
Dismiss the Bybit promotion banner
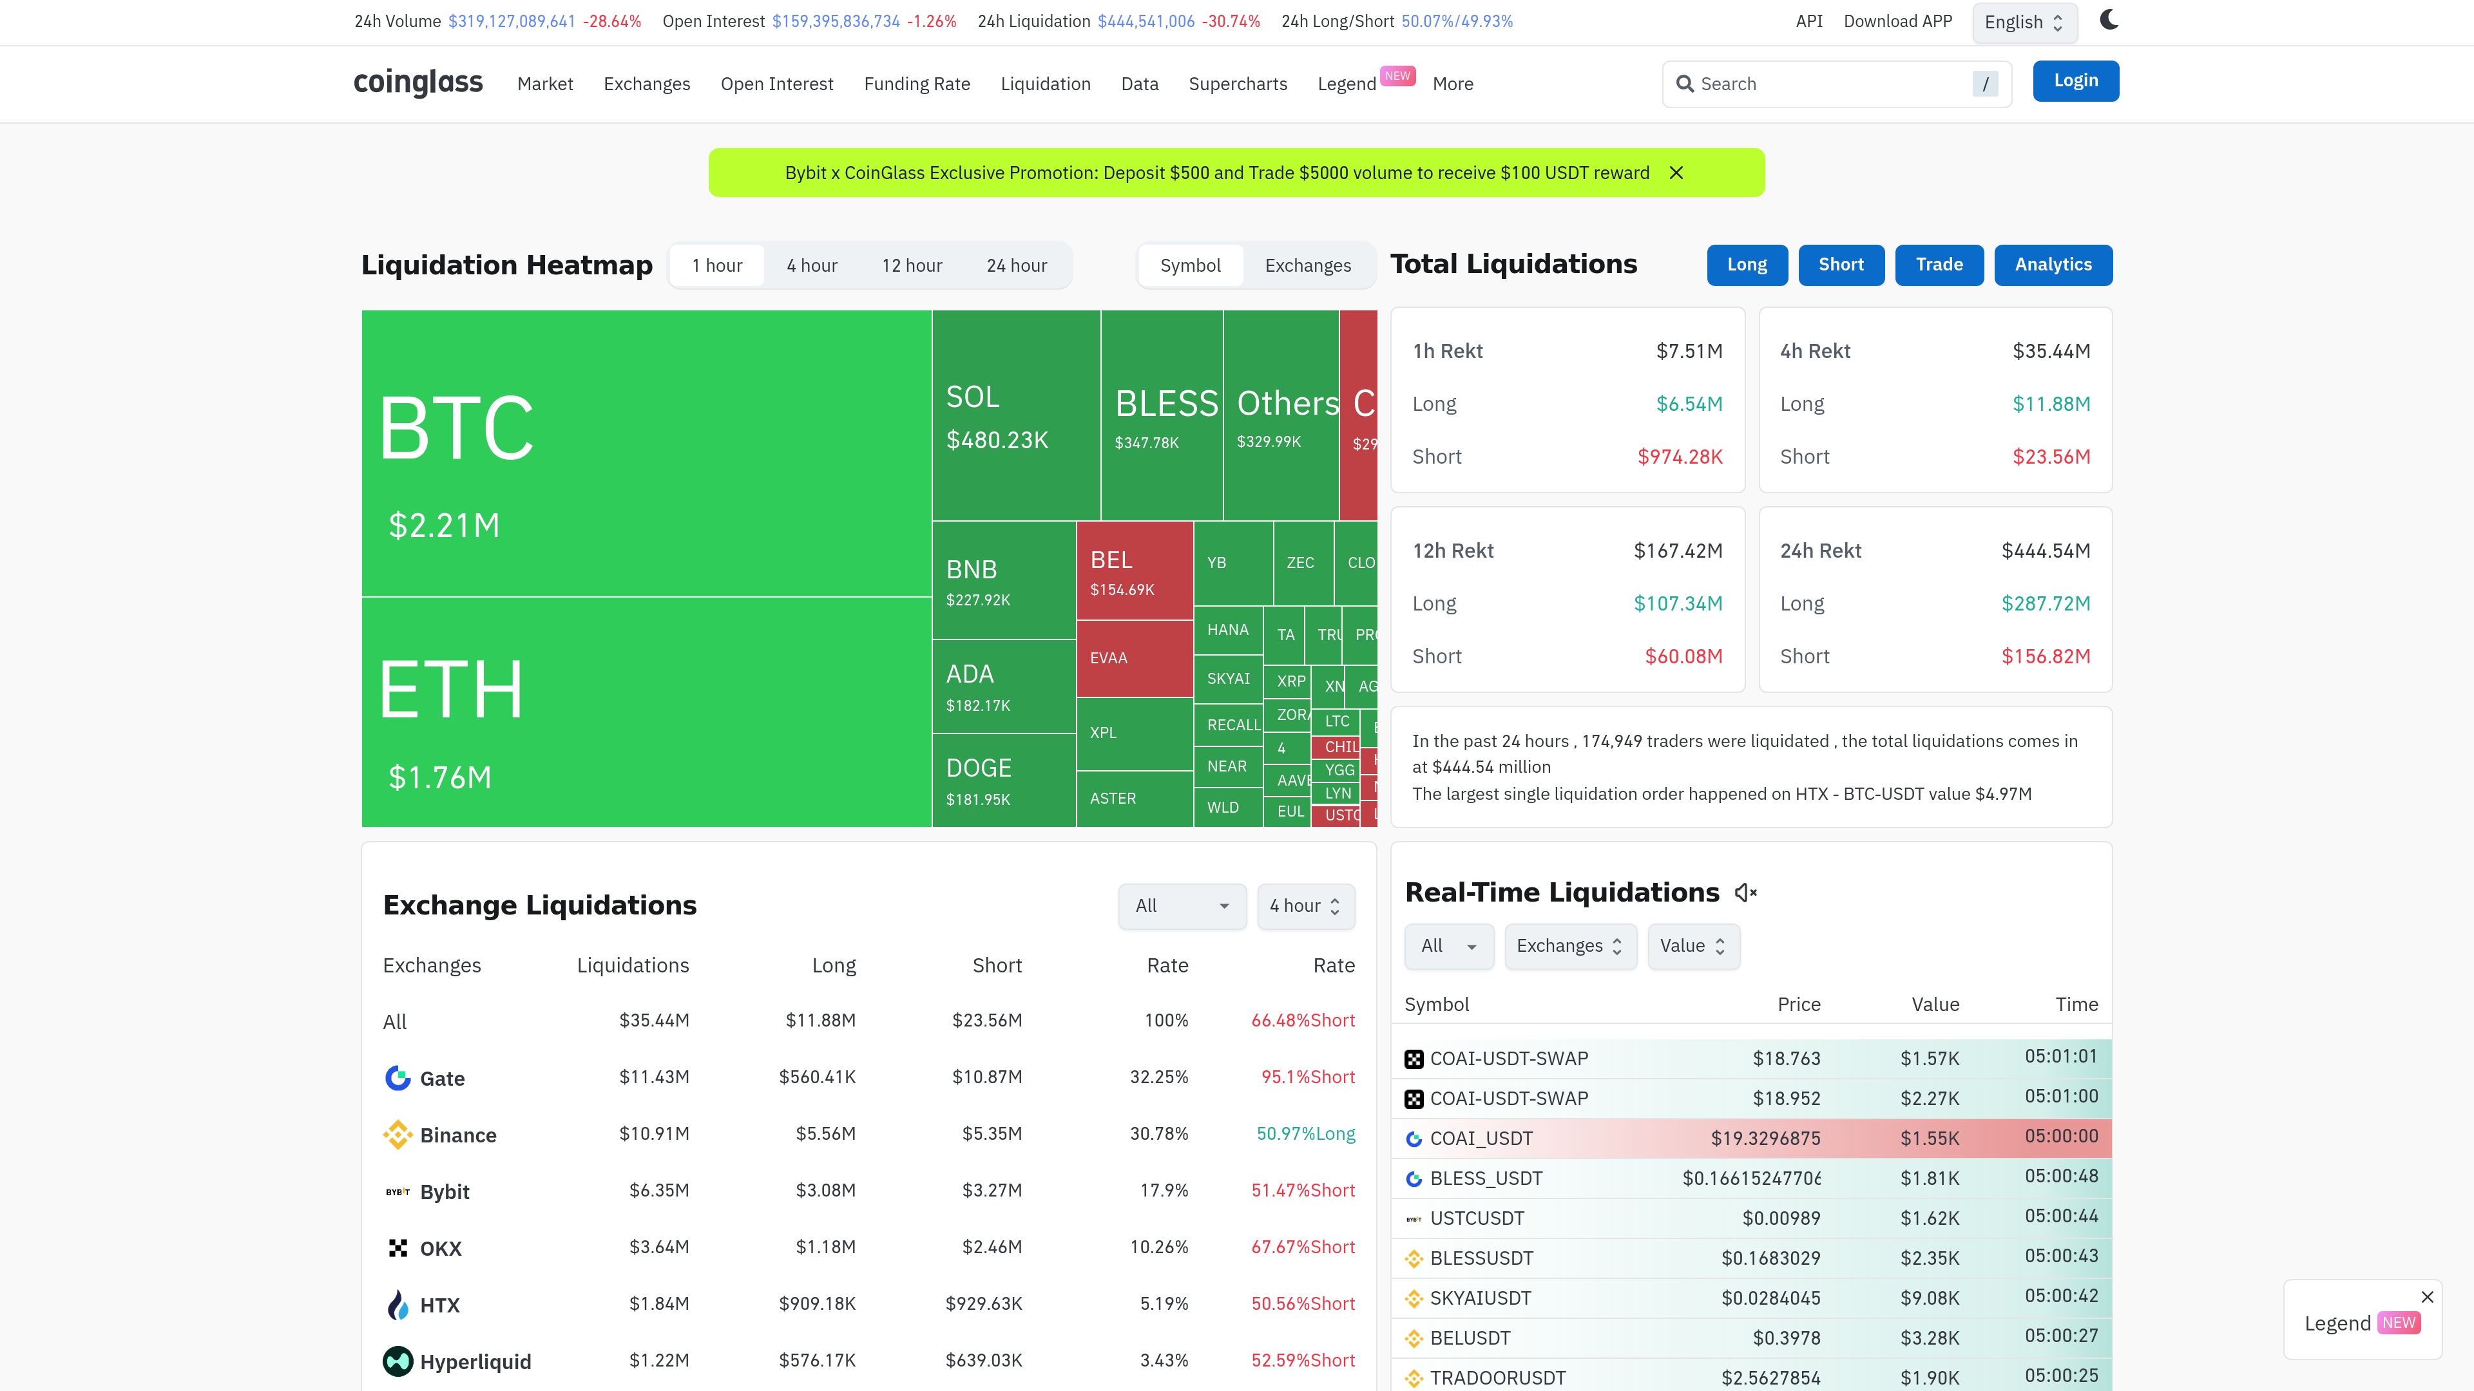click(x=1676, y=173)
